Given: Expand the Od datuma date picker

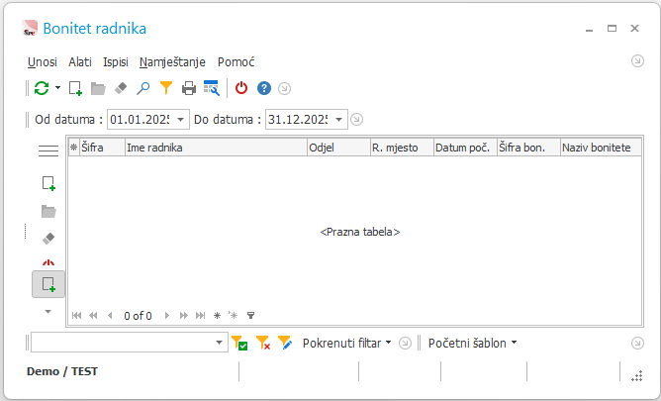Looking at the screenshot, I should coord(181,120).
